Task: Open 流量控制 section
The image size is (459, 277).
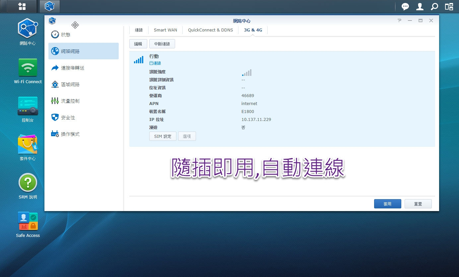Action: point(84,101)
